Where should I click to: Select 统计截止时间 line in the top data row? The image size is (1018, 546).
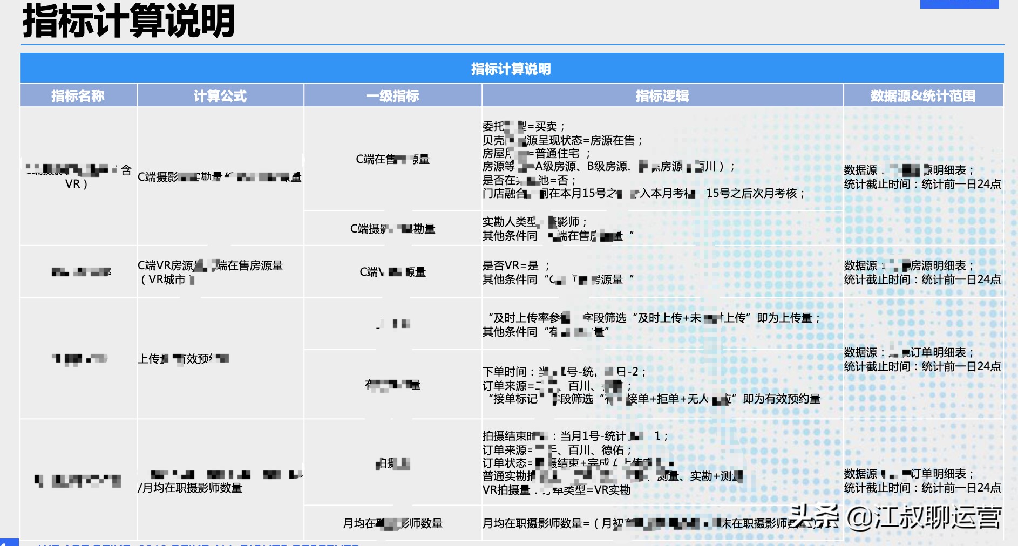[x=922, y=184]
